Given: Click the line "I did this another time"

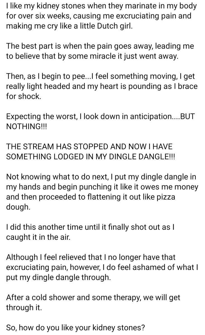Looking at the screenshot, I should point(90,228).
